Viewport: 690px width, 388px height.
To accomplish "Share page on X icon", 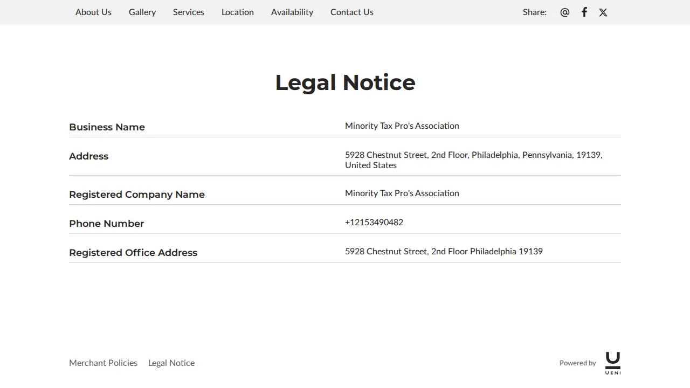I will pos(603,12).
